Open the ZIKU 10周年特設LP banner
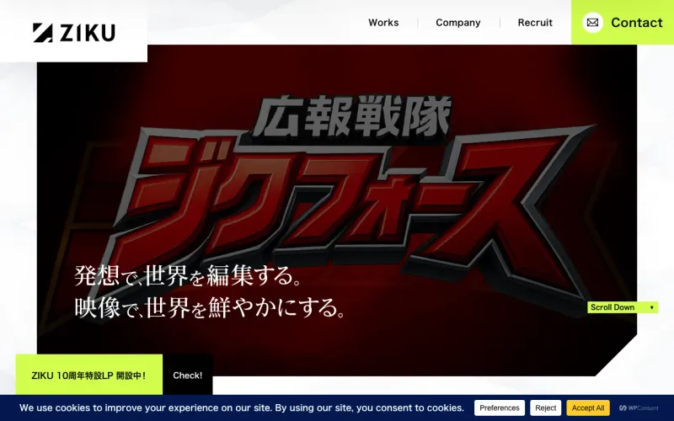The width and height of the screenshot is (674, 421). pos(89,375)
